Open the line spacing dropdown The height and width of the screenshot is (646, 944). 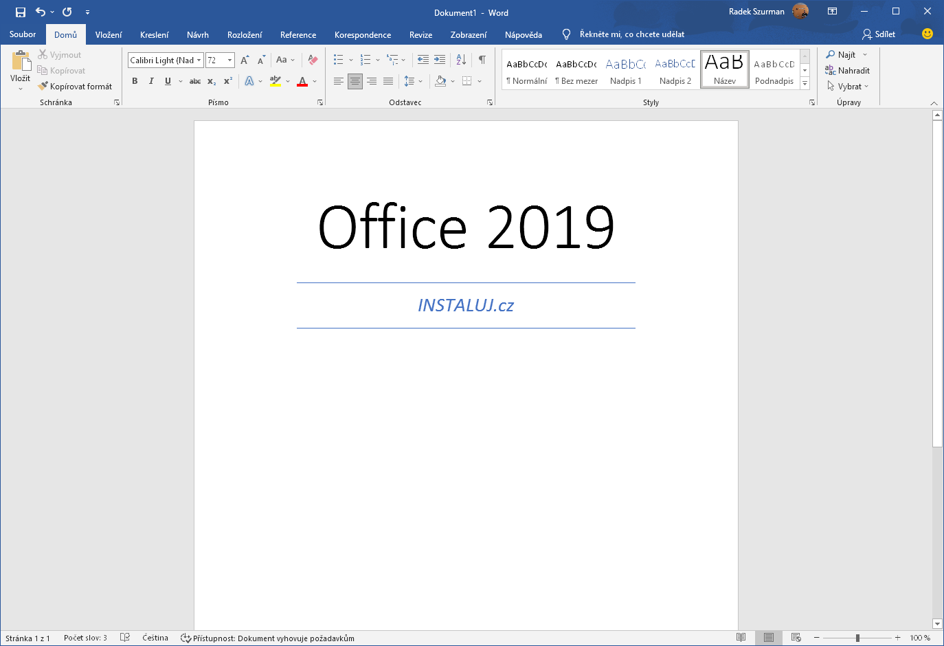pos(413,81)
